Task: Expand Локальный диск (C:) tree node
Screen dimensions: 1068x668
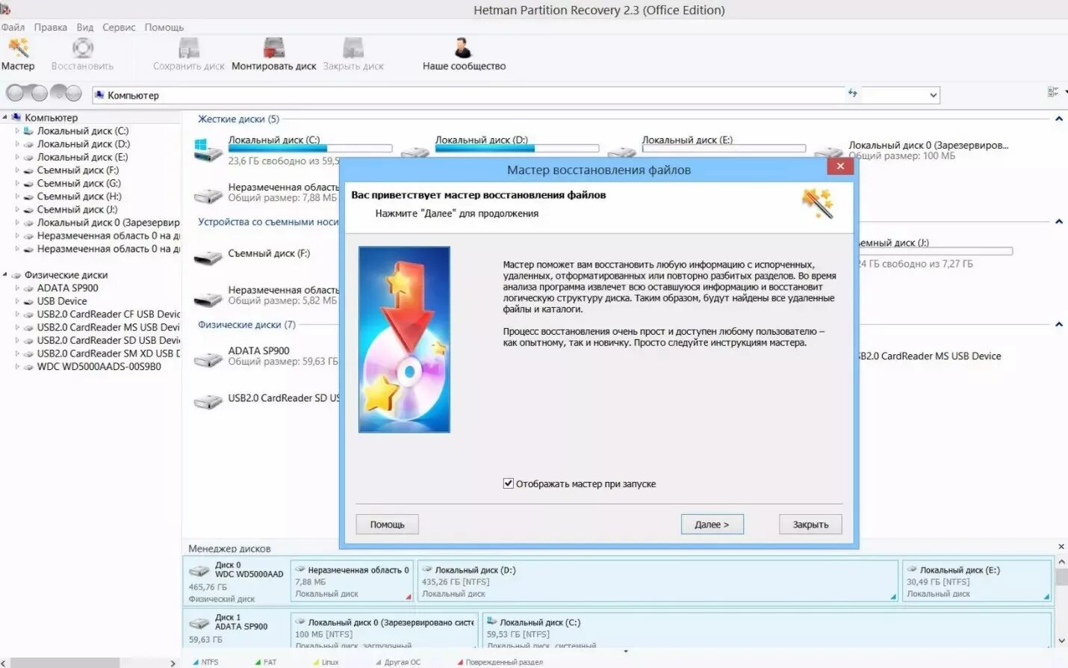Action: (x=17, y=131)
